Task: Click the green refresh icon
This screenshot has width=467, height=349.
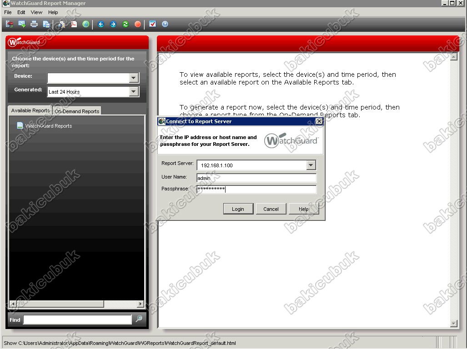Action: tap(126, 24)
